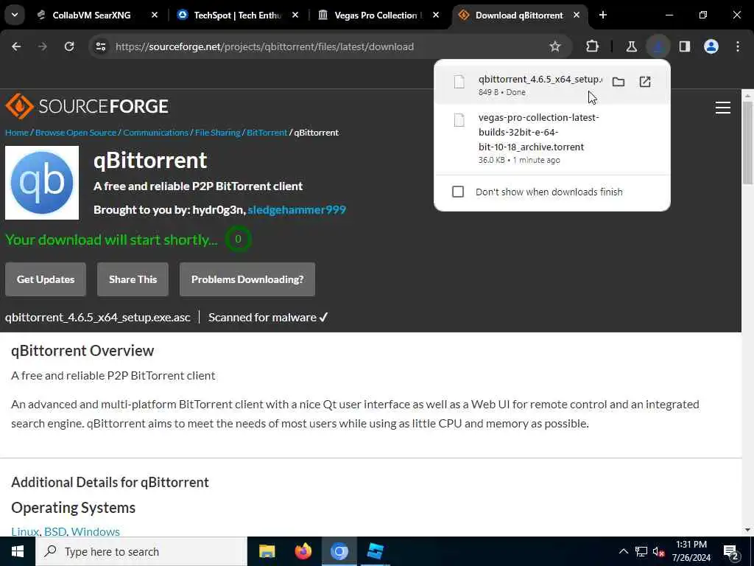This screenshot has width=754, height=566.
Task: Open the Chrome three-dot menu
Action: pyautogui.click(x=738, y=46)
